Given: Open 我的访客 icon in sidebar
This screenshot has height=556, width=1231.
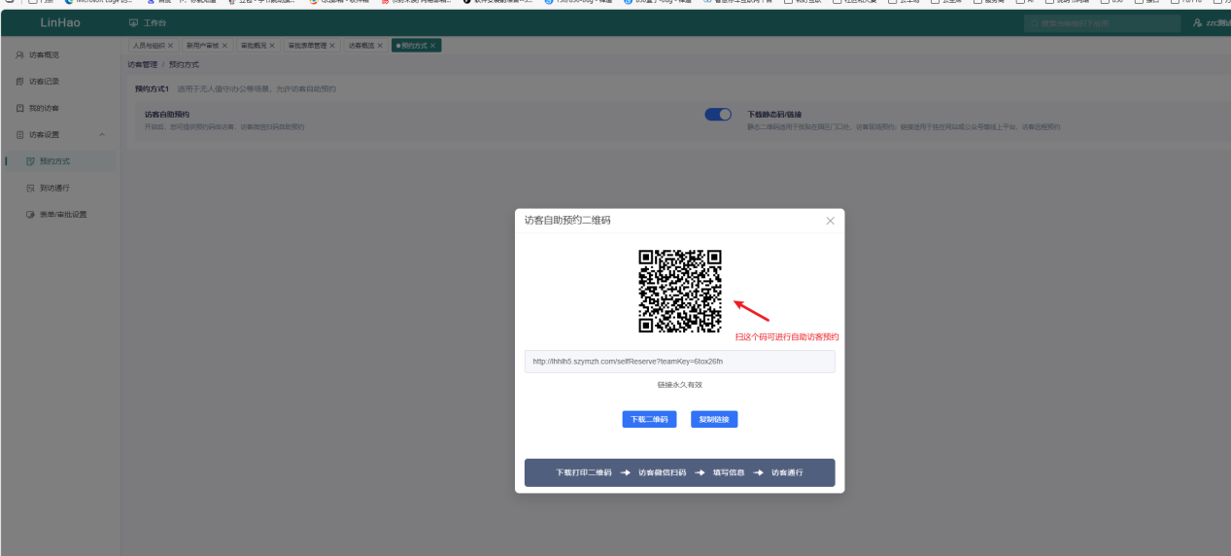Looking at the screenshot, I should coord(19,108).
